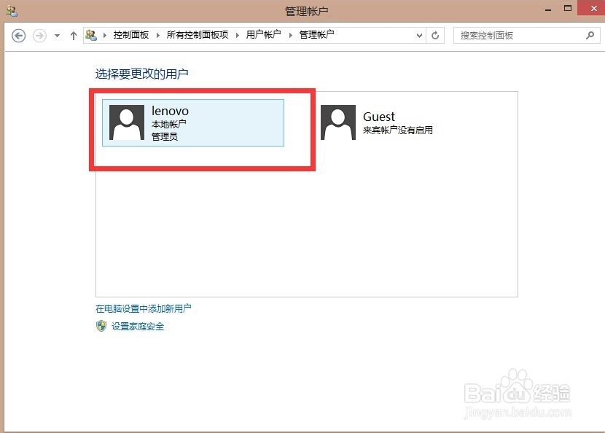
Task: Go up one level with the Up arrow
Action: coord(74,36)
